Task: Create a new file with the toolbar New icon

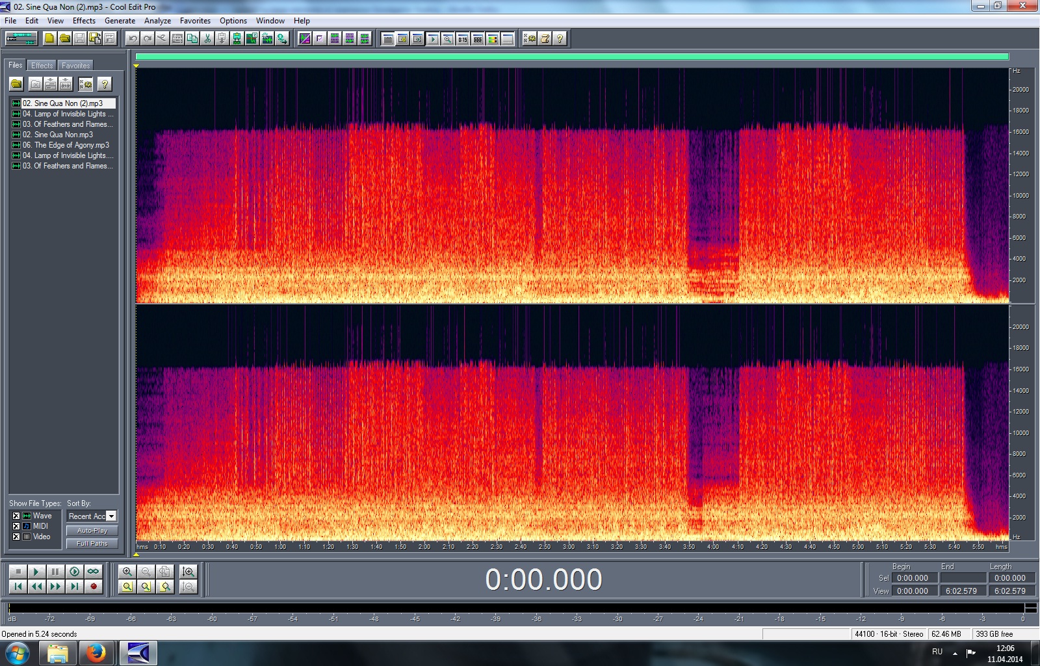Action: tap(49, 38)
